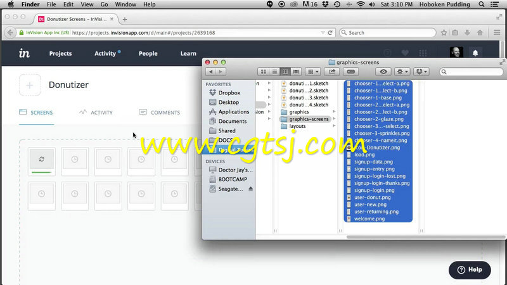507x285 pixels.
Task: Switch Finder to list view
Action: [x=274, y=72]
